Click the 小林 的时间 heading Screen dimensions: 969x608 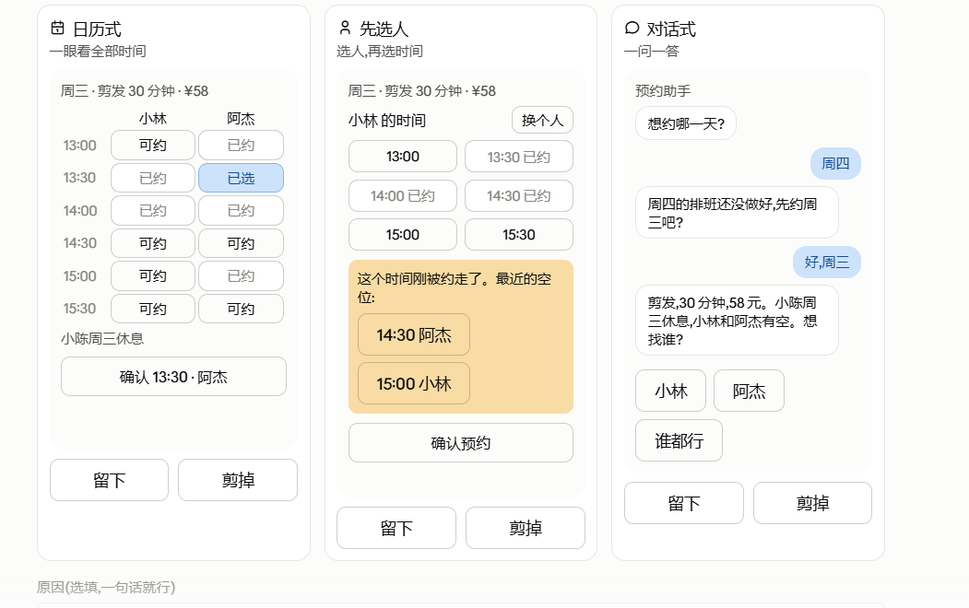(387, 121)
